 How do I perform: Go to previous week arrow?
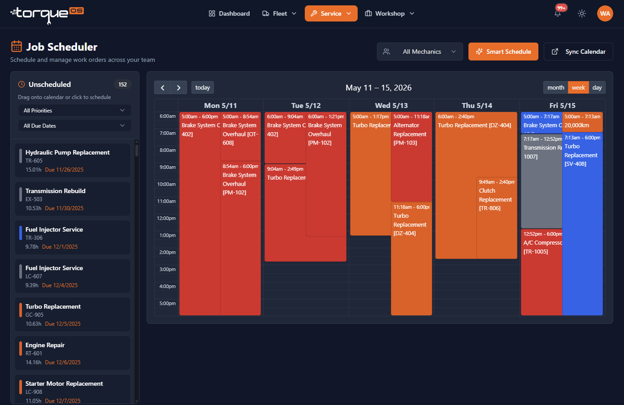[163, 88]
